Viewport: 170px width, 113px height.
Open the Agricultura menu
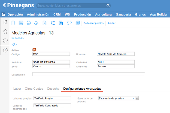tap(103, 14)
